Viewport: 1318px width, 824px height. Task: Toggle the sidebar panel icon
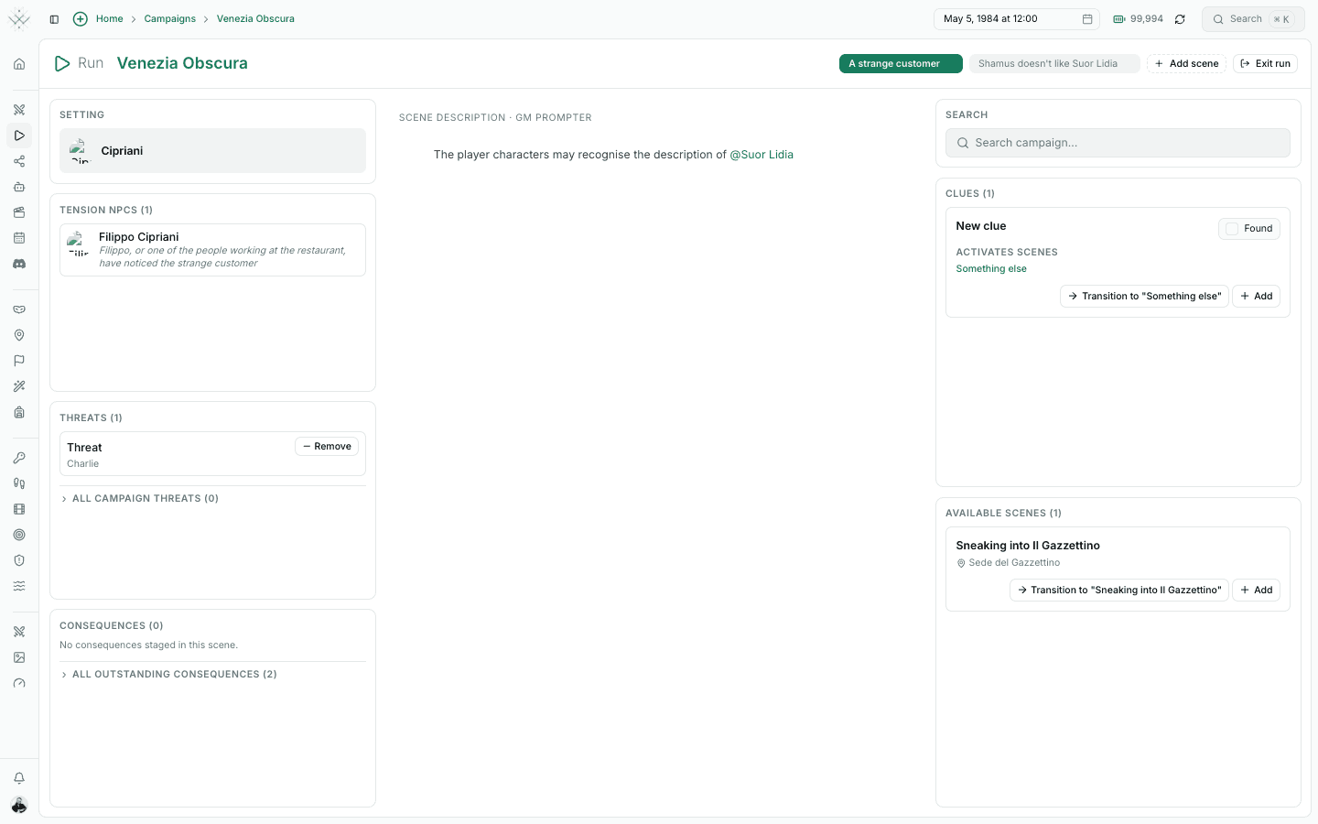54,19
